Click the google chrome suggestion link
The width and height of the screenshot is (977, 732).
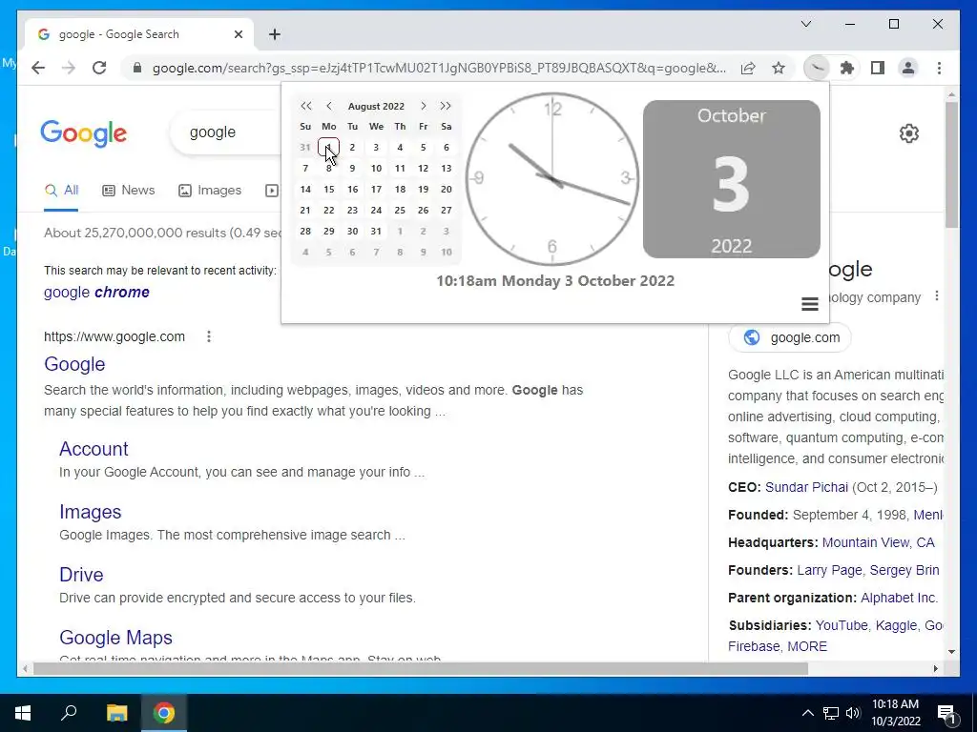(96, 292)
